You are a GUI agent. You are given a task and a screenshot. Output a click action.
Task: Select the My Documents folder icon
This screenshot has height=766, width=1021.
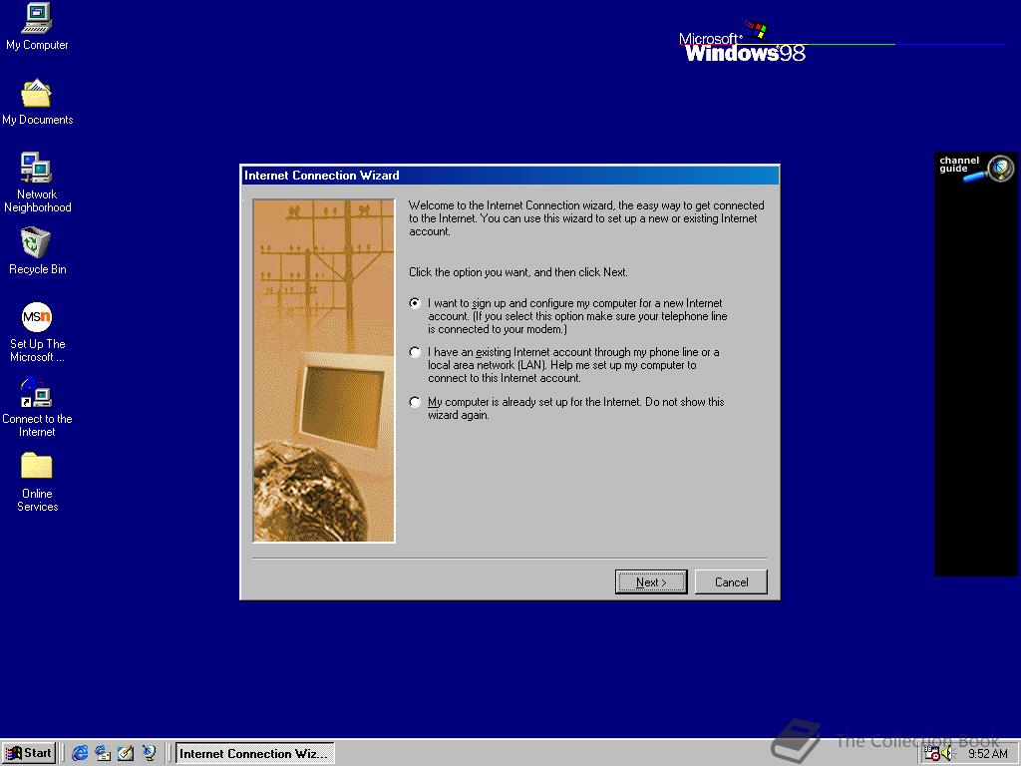coord(37,103)
